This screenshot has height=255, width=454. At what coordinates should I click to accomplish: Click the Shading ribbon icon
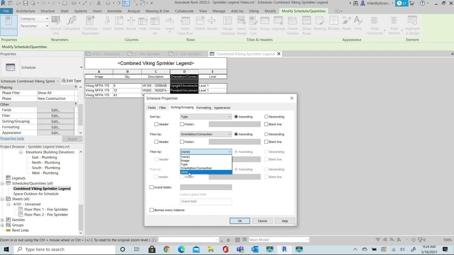[x=320, y=21]
